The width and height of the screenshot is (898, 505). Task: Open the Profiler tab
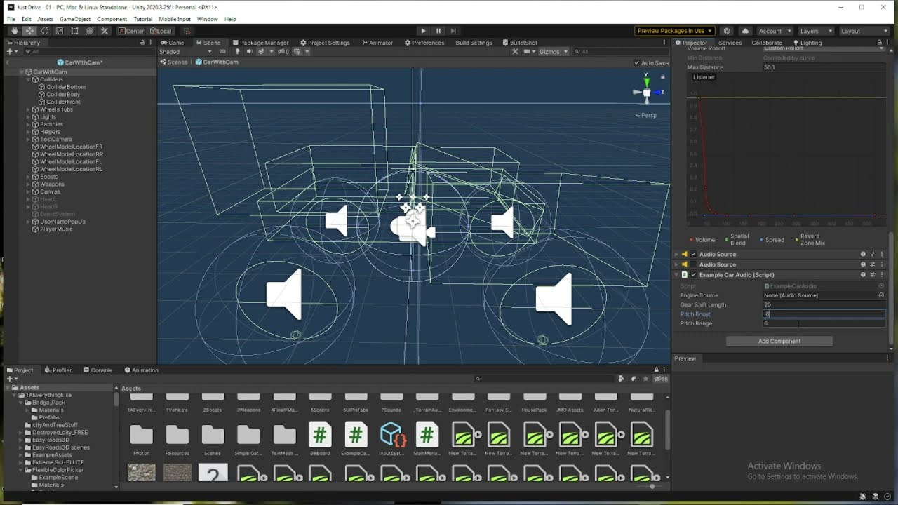(x=58, y=370)
